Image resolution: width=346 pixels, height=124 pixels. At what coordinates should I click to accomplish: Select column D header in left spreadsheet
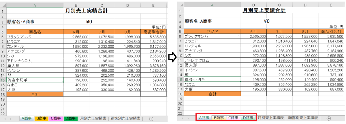point(127,5)
